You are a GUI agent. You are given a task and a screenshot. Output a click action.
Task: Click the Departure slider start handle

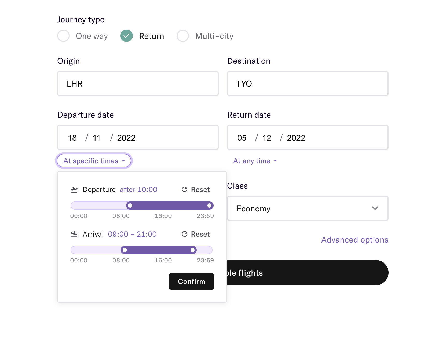(130, 205)
